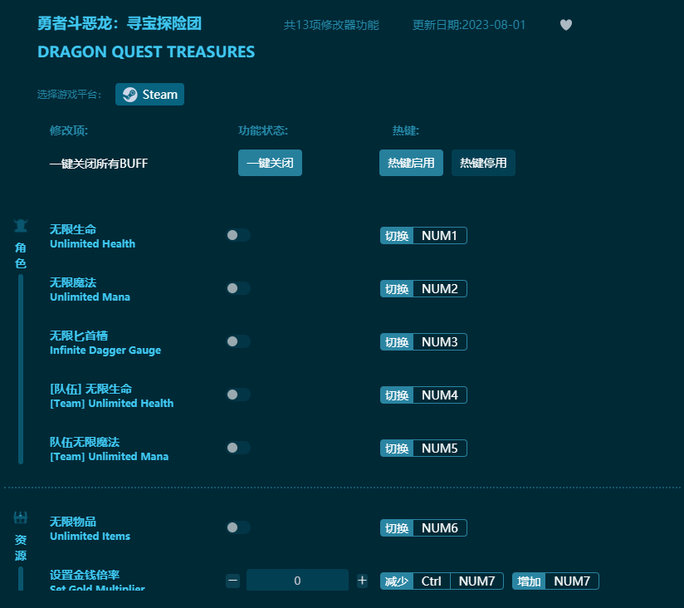Click the 减少 Ctrl NUM7 hotkey

[442, 581]
